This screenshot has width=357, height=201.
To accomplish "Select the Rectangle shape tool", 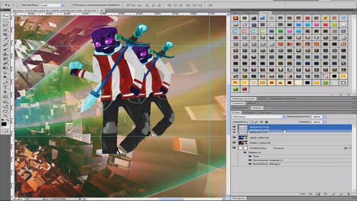I will (5, 97).
